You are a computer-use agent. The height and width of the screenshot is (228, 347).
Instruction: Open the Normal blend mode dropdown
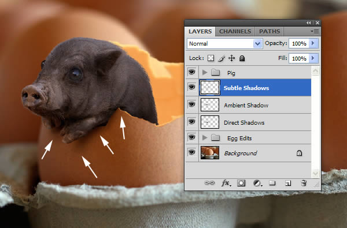coord(224,43)
